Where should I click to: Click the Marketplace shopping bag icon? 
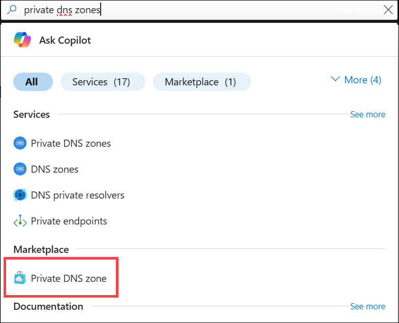[x=19, y=278]
